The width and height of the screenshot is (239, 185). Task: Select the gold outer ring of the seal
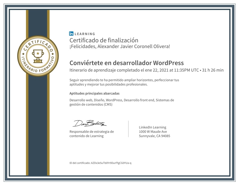click(x=39, y=39)
